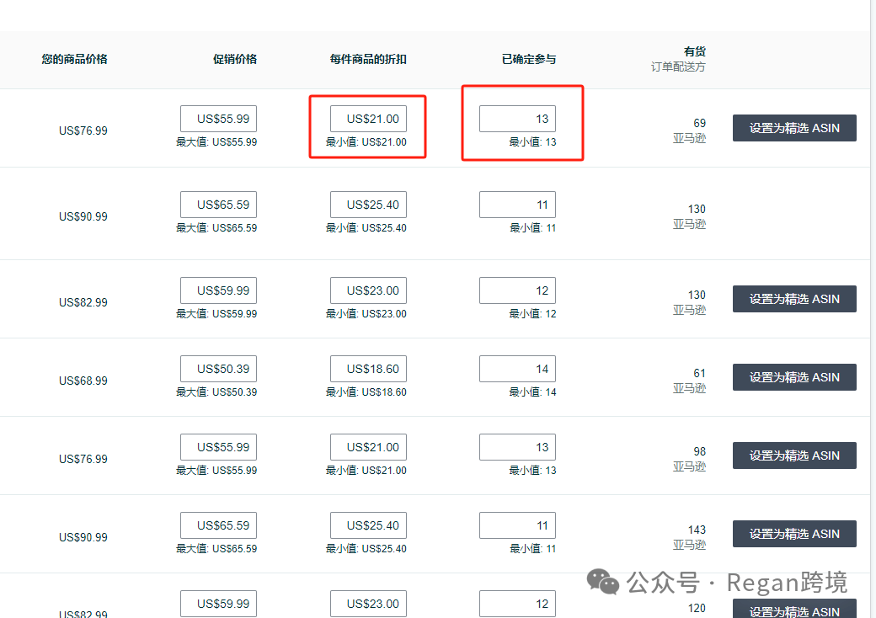
Task: Click the committed units input showing 13 in highlighted row
Action: point(517,118)
